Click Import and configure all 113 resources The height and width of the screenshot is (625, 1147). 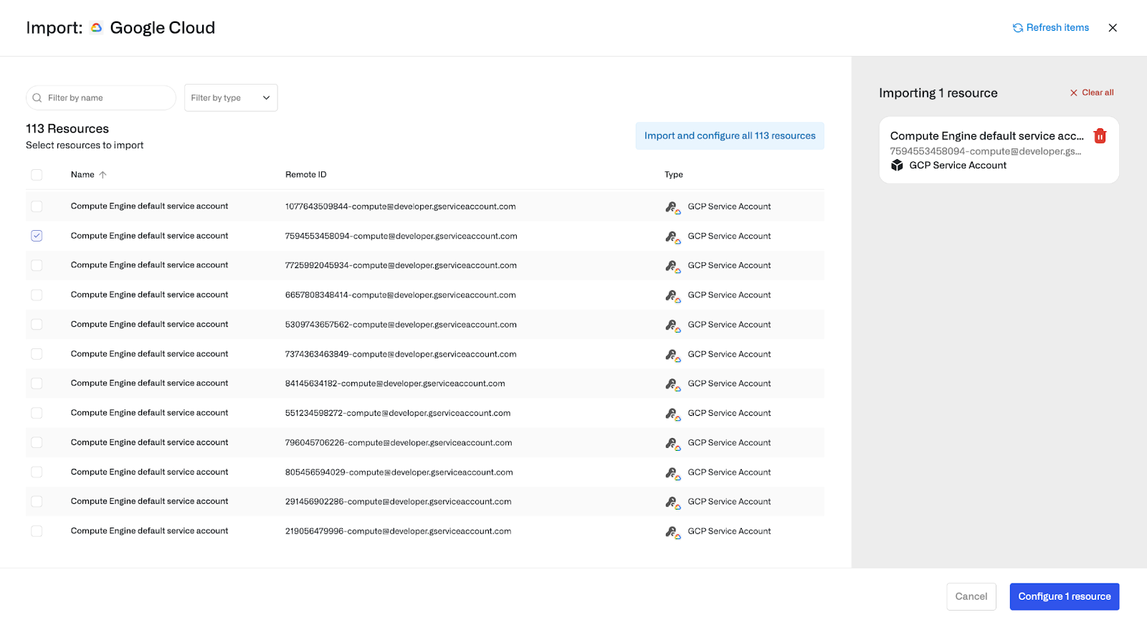click(730, 136)
